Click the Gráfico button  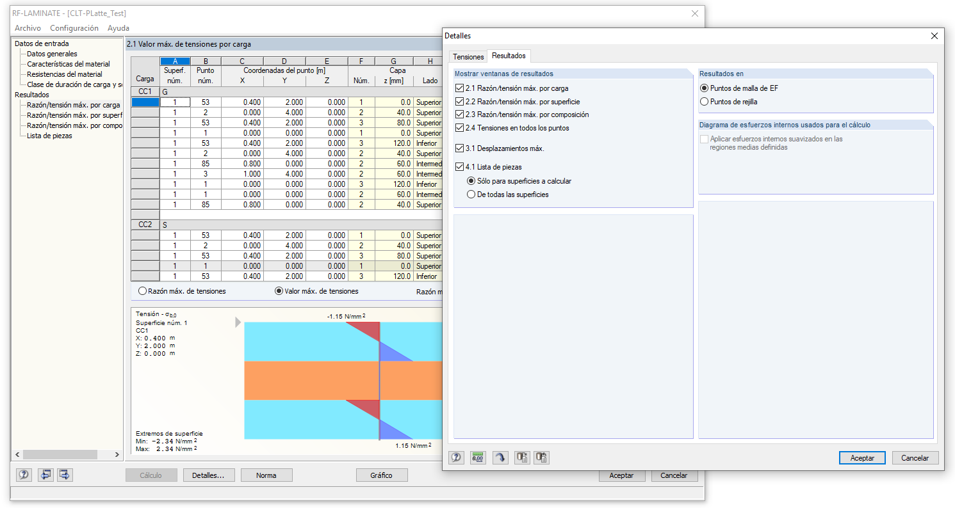coord(382,475)
